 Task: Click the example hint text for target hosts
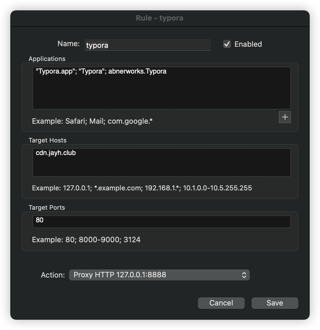(142, 188)
